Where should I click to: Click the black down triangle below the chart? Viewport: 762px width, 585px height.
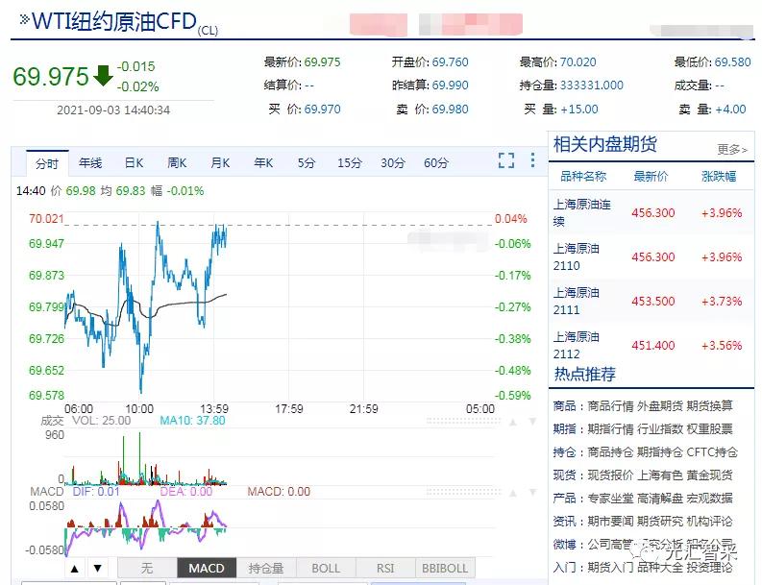(x=97, y=568)
